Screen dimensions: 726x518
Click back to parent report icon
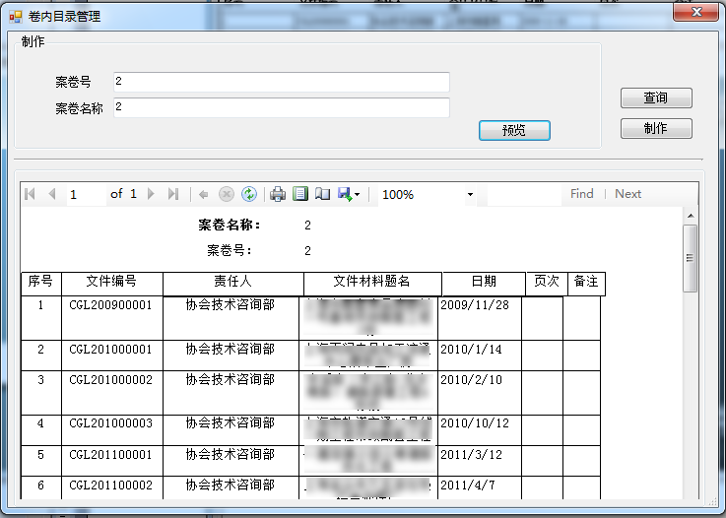pyautogui.click(x=204, y=194)
